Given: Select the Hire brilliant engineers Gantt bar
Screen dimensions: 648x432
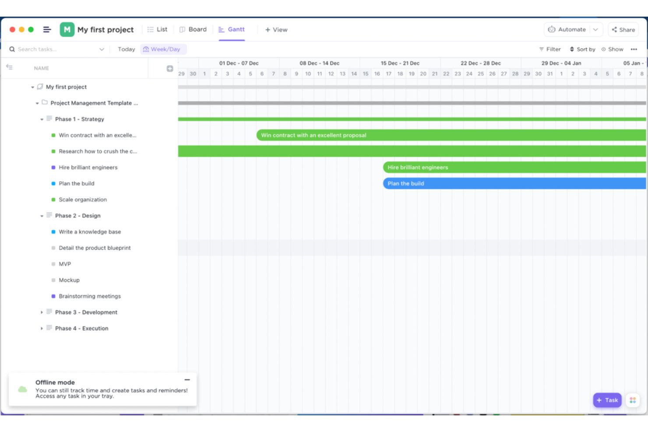Looking at the screenshot, I should [514, 167].
